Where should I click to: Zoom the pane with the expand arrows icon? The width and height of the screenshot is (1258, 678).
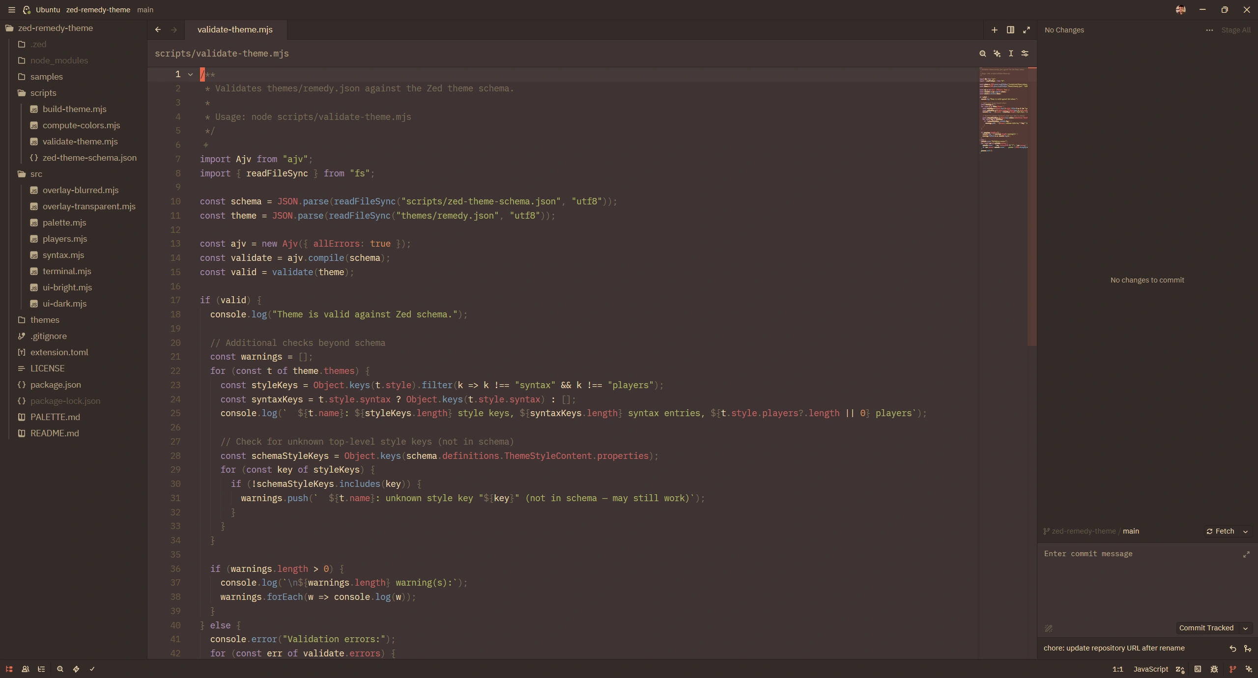1027,30
